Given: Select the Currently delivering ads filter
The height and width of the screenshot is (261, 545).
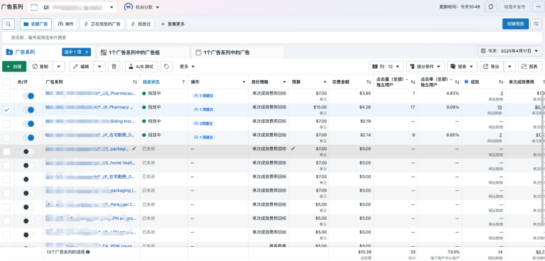Looking at the screenshot, I should click(102, 24).
